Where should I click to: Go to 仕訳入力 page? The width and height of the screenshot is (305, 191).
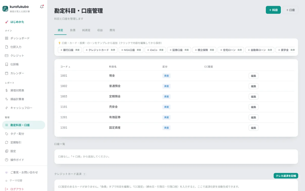pos(24,47)
